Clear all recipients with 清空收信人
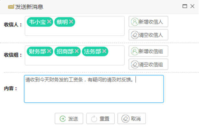Viewport: 199px width, 138px height. click(x=148, y=35)
